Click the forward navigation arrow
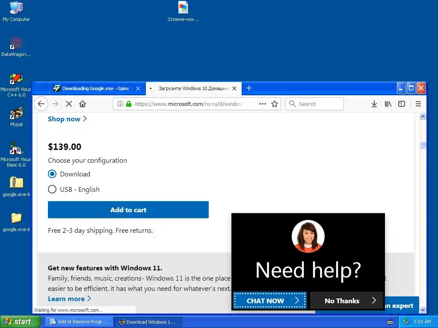The width and height of the screenshot is (438, 328). point(55,104)
